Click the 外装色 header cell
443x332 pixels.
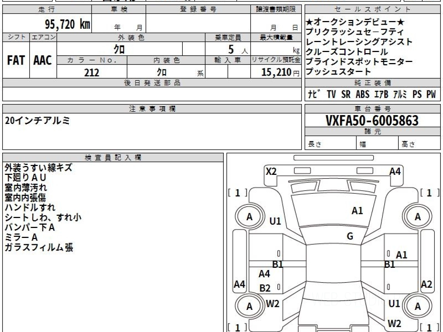point(131,37)
